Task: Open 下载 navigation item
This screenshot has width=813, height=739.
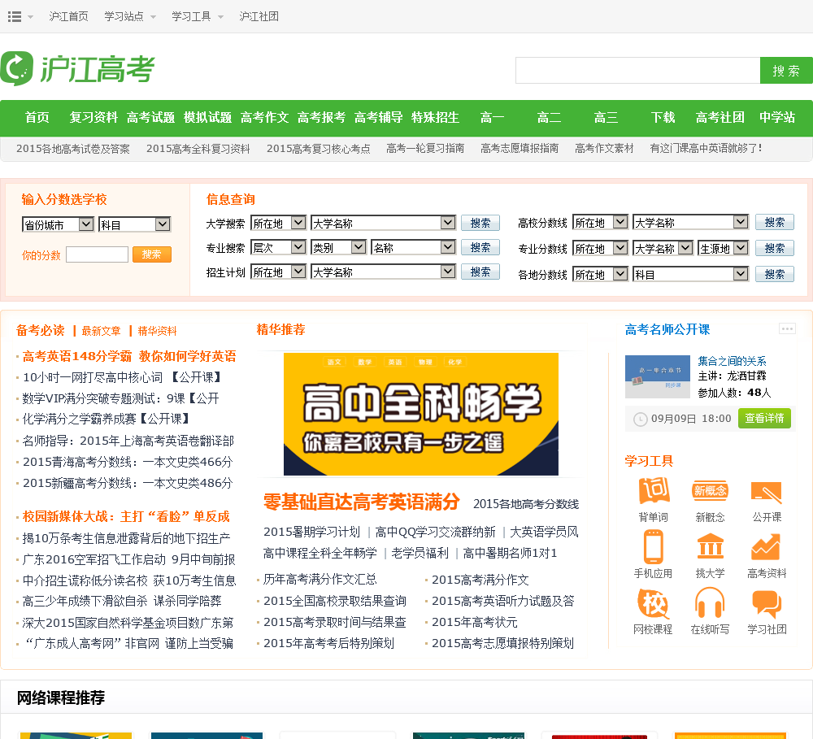Action: (x=663, y=118)
